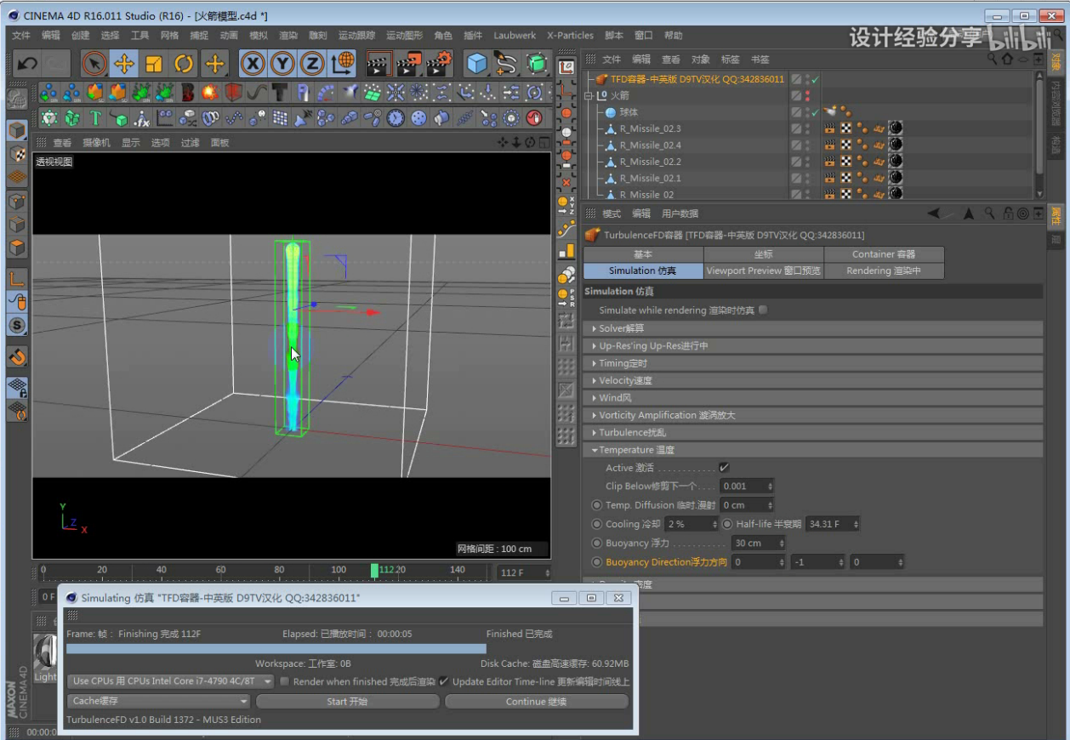The height and width of the screenshot is (740, 1070).
Task: Click the up arrow in Attribute Manager
Action: 969,213
